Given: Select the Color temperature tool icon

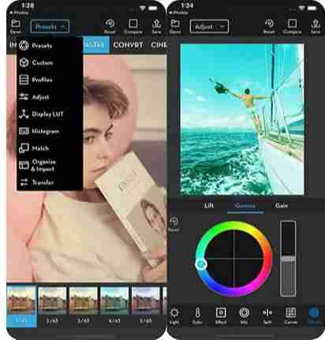Looking at the screenshot, I should click(x=197, y=316).
